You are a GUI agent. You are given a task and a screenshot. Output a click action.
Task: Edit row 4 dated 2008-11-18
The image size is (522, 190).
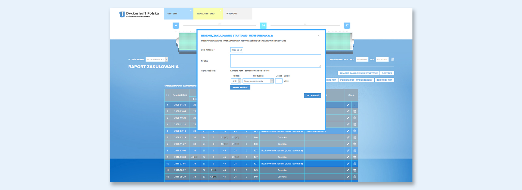point(348,124)
